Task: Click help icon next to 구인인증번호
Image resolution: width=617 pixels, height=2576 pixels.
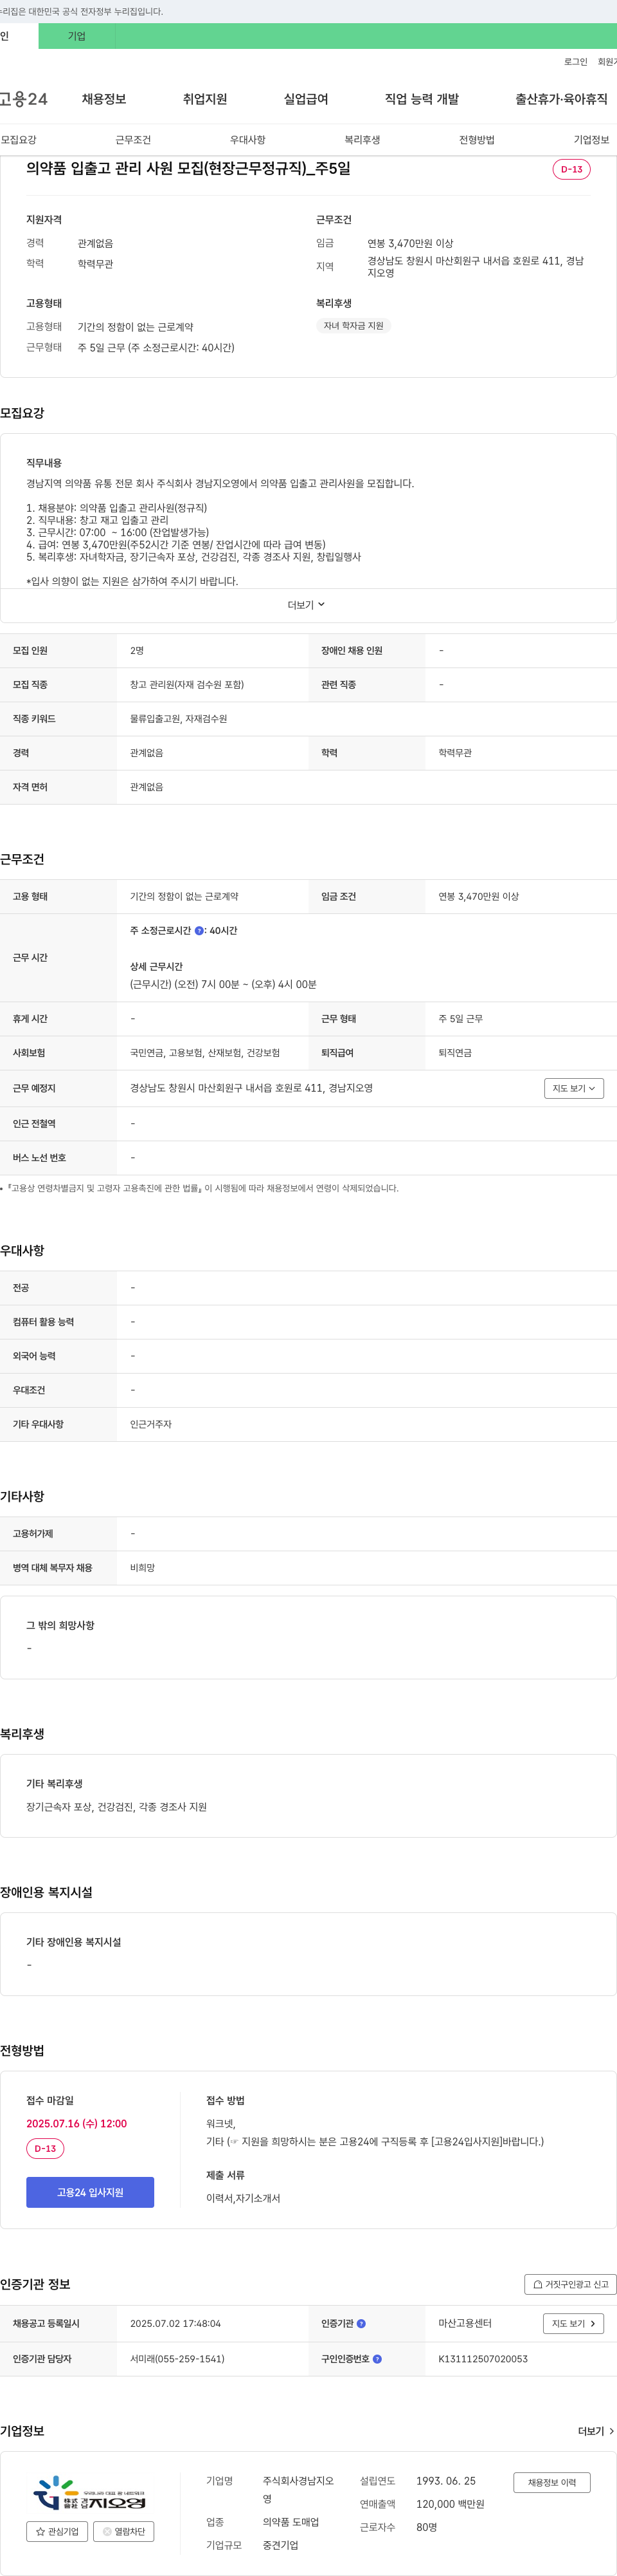Action: (x=377, y=2359)
